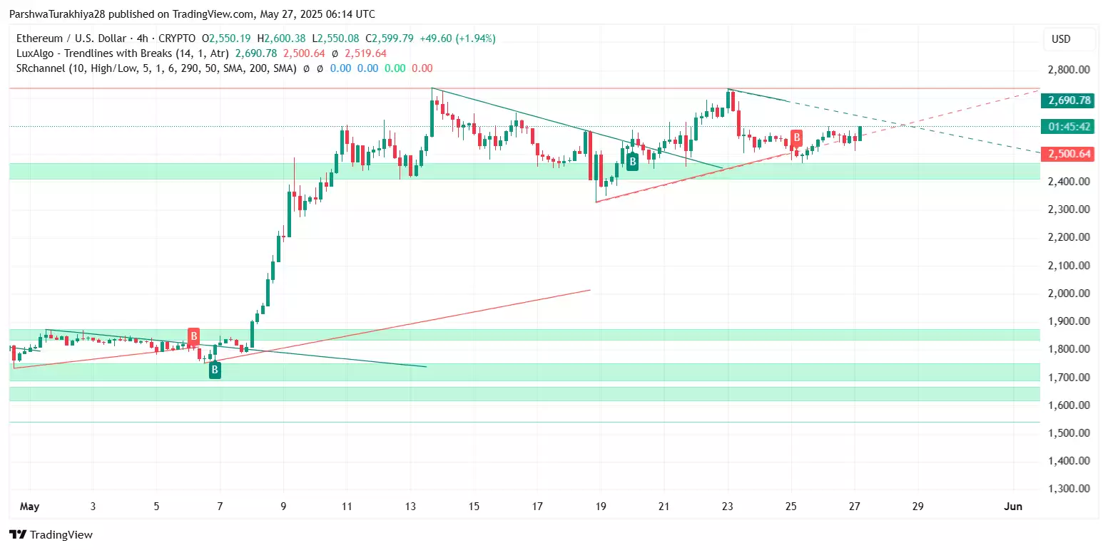Click the May label on the date axis
Image resolution: width=1108 pixels, height=550 pixels.
[x=29, y=507]
